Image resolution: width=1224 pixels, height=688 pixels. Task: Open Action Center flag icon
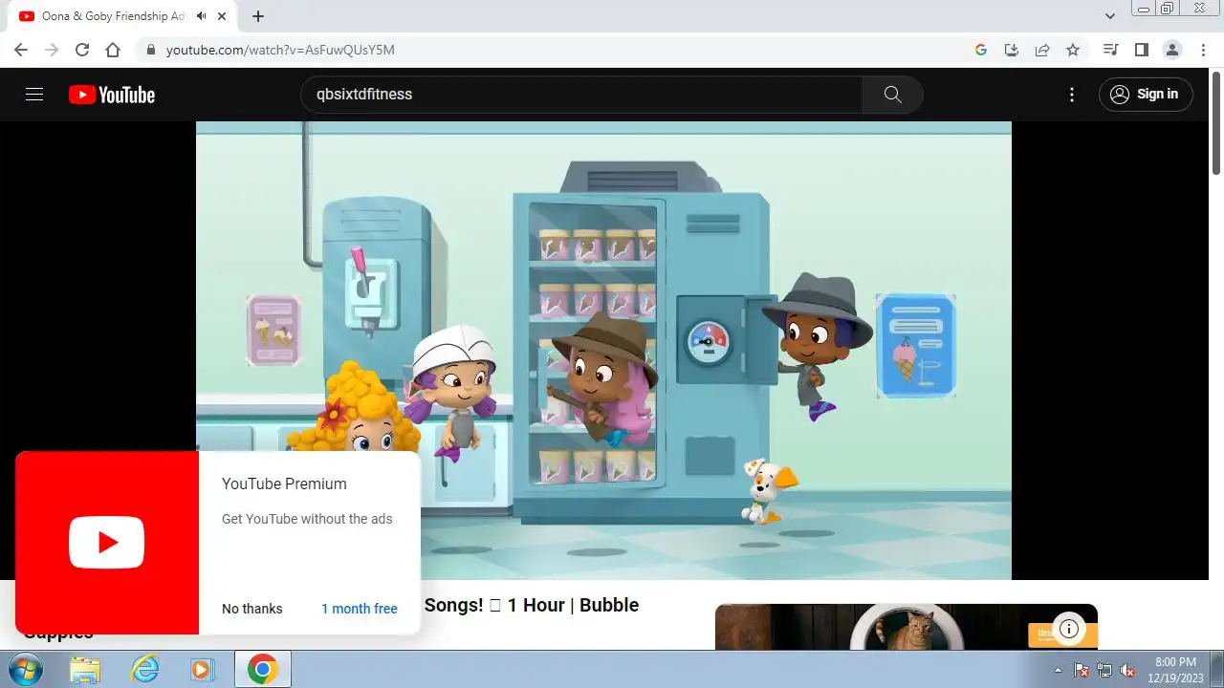pos(1082,670)
